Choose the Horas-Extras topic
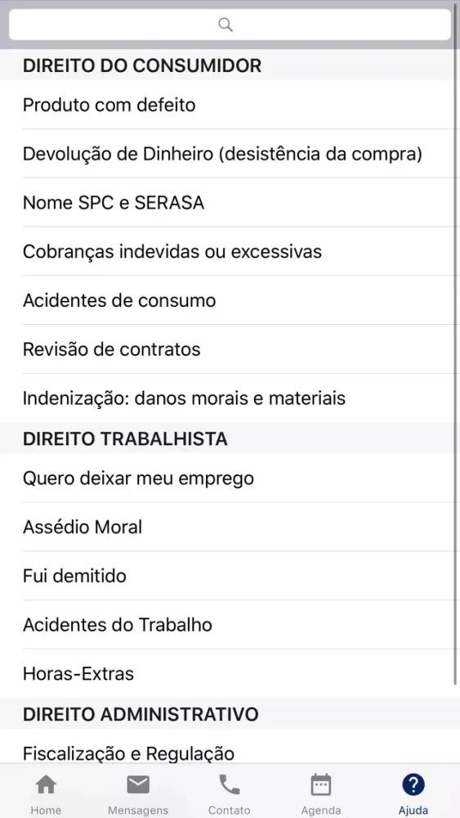 [230, 673]
